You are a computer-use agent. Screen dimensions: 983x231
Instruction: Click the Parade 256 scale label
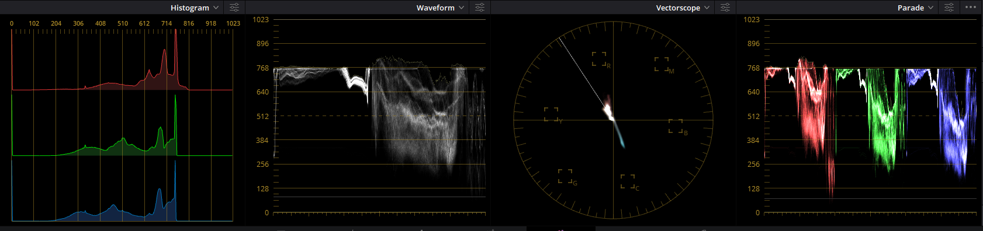point(753,164)
